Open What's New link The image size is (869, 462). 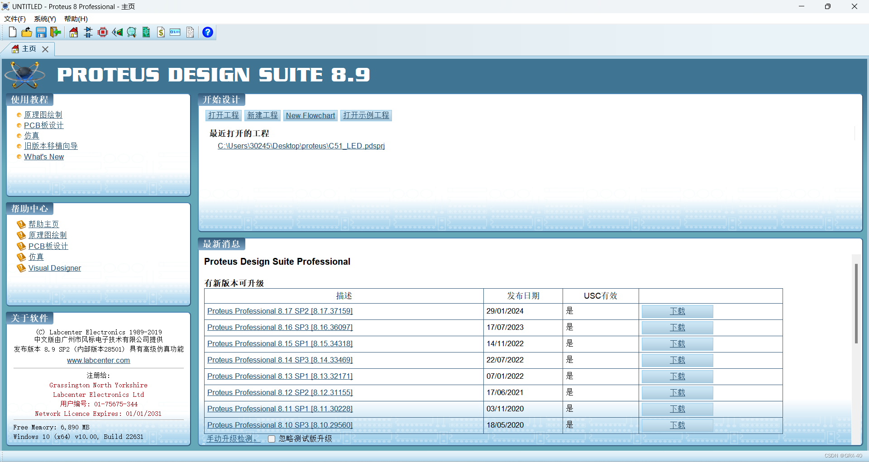(44, 157)
